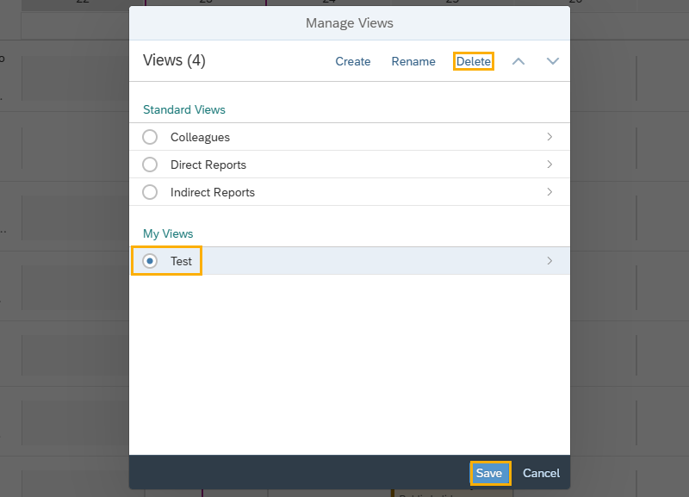Expand the Indirect Reports row chevron
689x497 pixels.
(x=549, y=192)
